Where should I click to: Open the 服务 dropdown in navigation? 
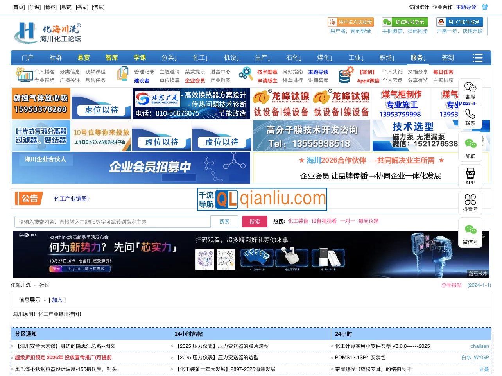418,58
